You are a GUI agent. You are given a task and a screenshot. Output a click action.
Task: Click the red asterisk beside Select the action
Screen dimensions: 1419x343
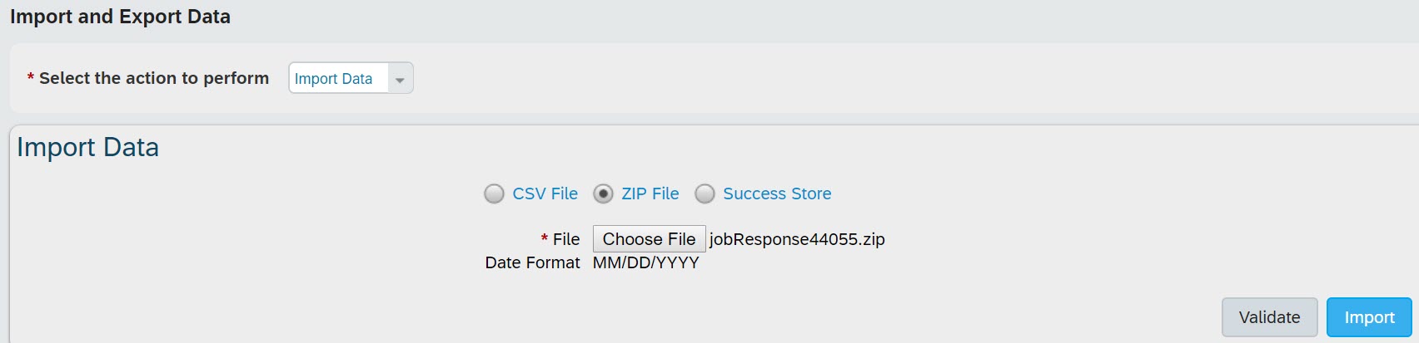pos(31,78)
